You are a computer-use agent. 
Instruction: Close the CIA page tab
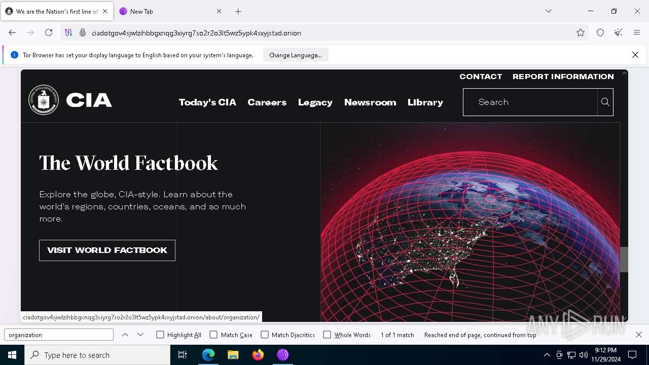click(x=105, y=11)
